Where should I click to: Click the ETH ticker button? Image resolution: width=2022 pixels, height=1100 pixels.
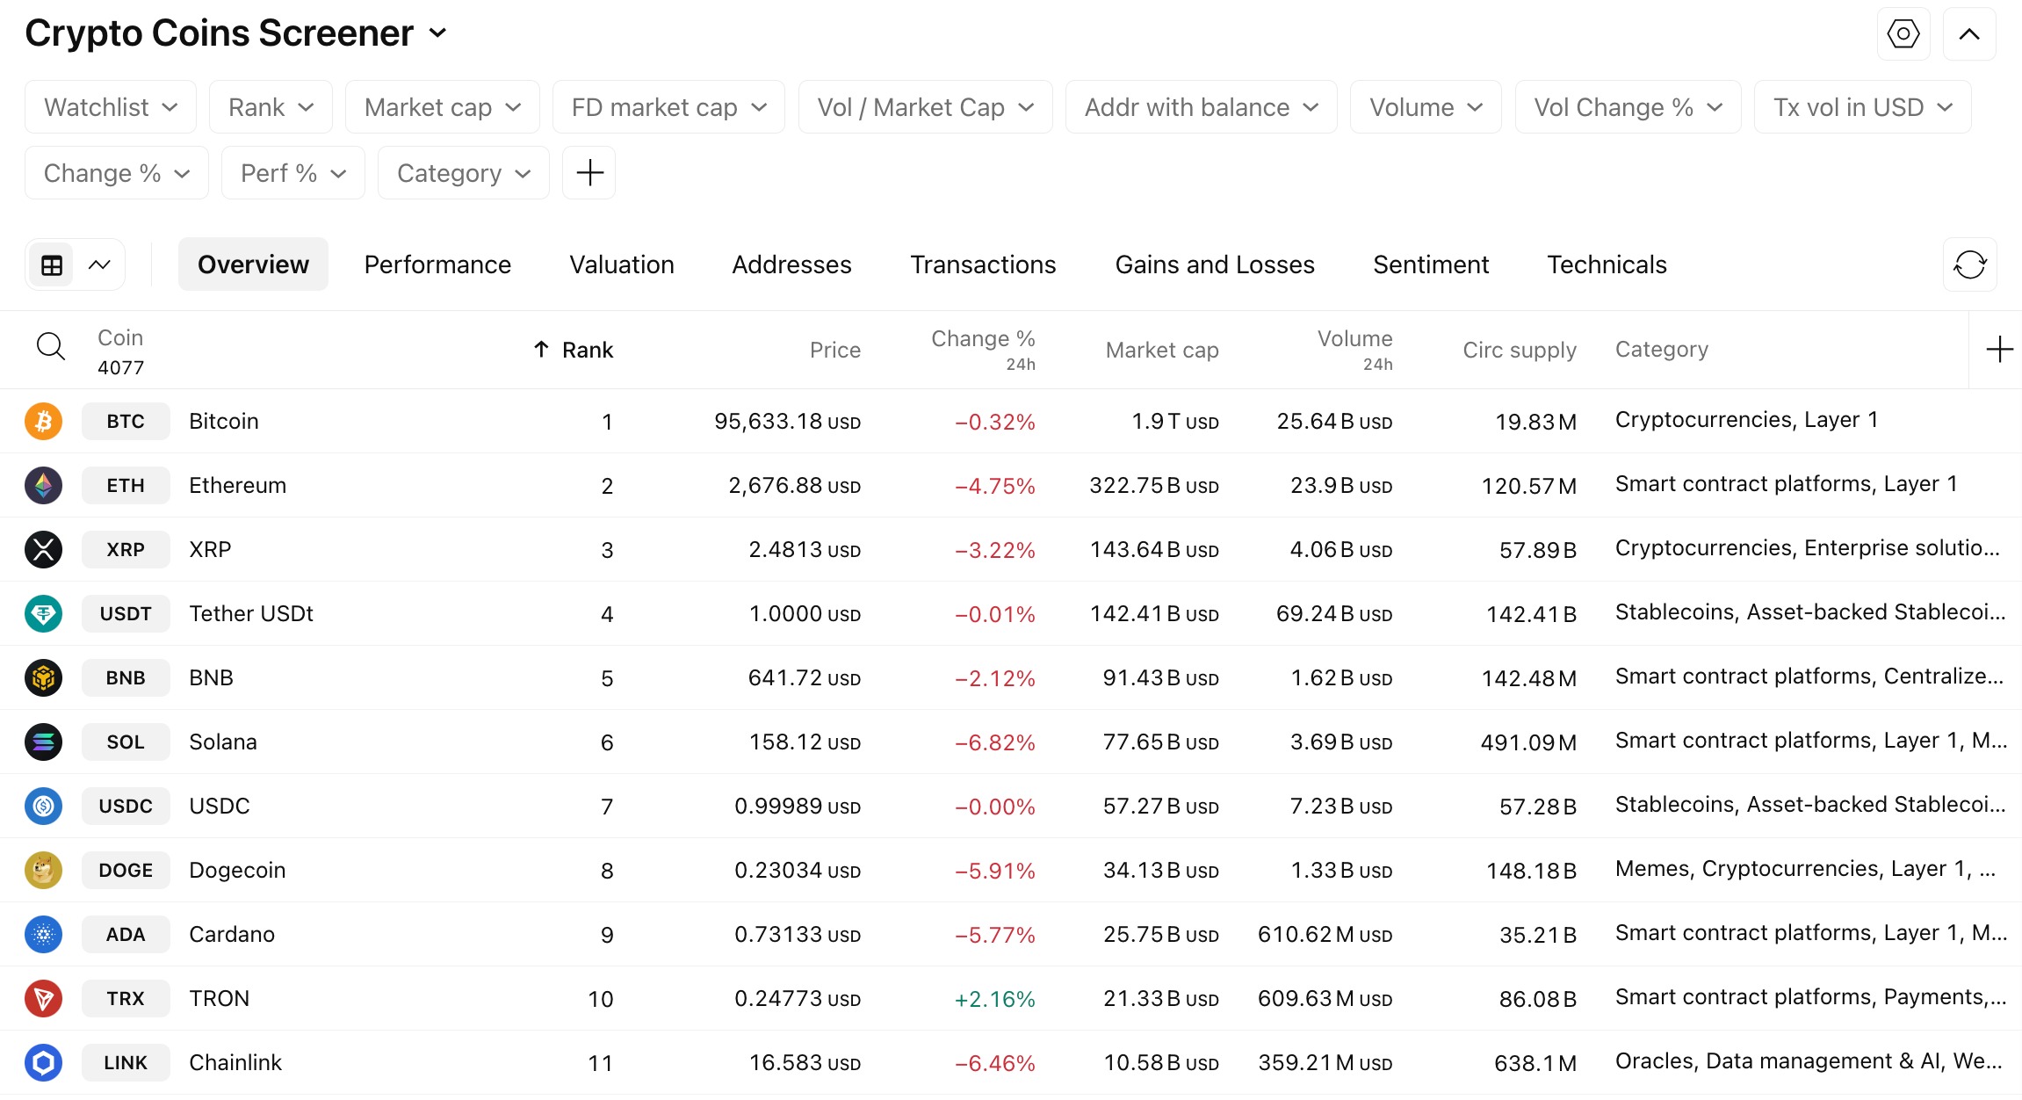(x=126, y=485)
